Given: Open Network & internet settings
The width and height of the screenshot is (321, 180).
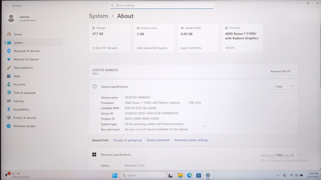Looking at the screenshot, I should (34, 59).
